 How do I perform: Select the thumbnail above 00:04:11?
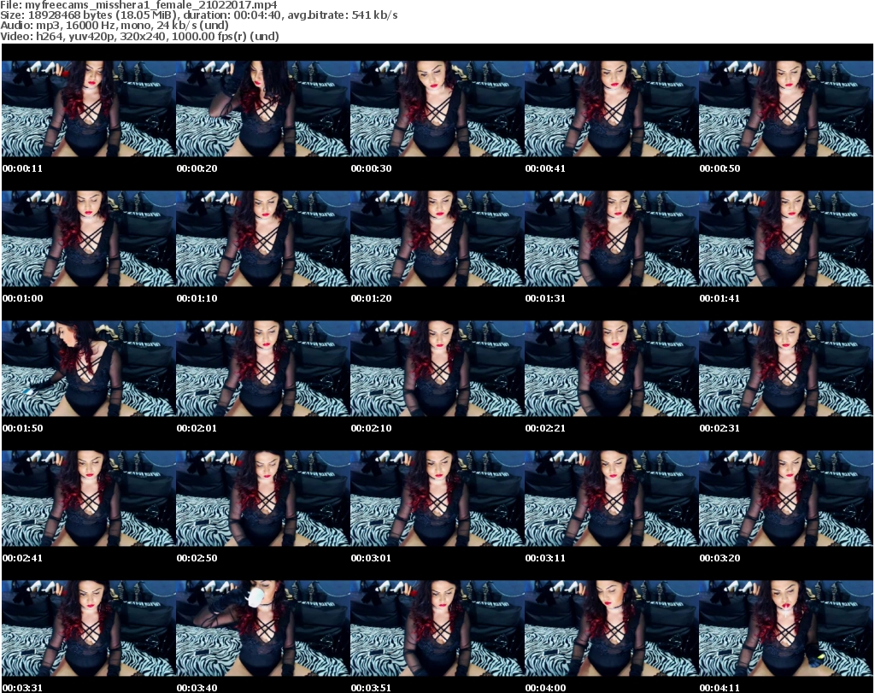[x=786, y=628]
